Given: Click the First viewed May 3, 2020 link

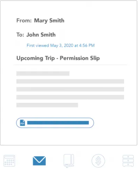Looking at the screenshot, I should tap(61, 46).
